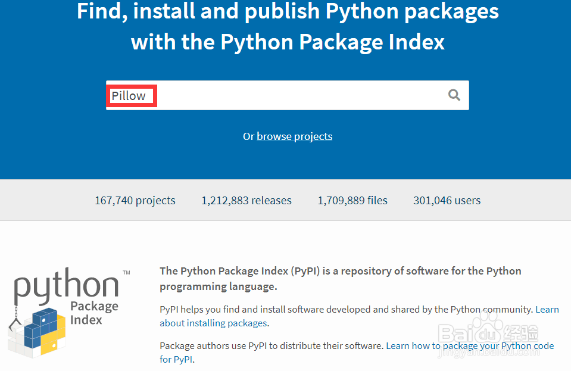
Task: Click the Python Package Index logo
Action: point(68,311)
